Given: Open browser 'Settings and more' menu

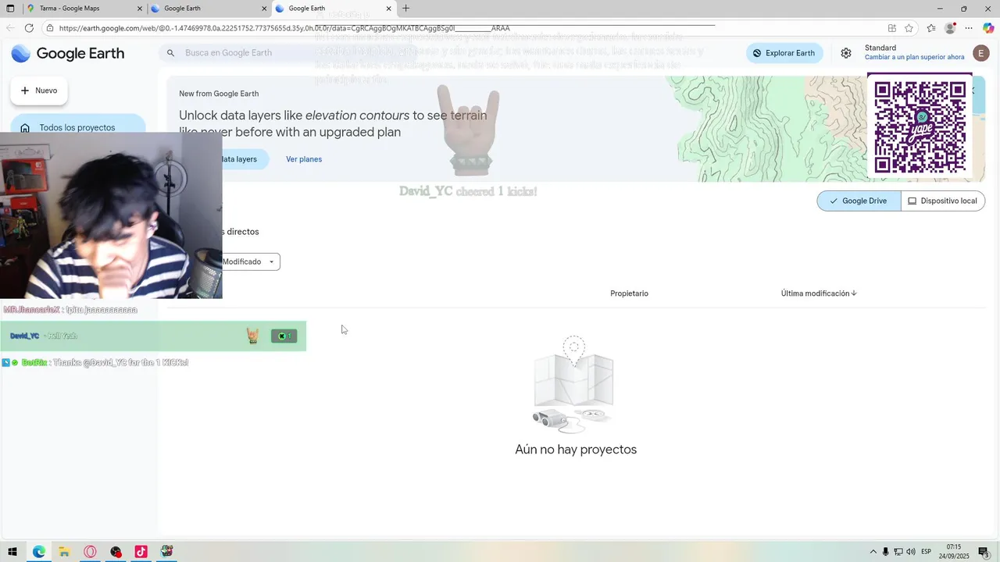Looking at the screenshot, I should coord(969,28).
